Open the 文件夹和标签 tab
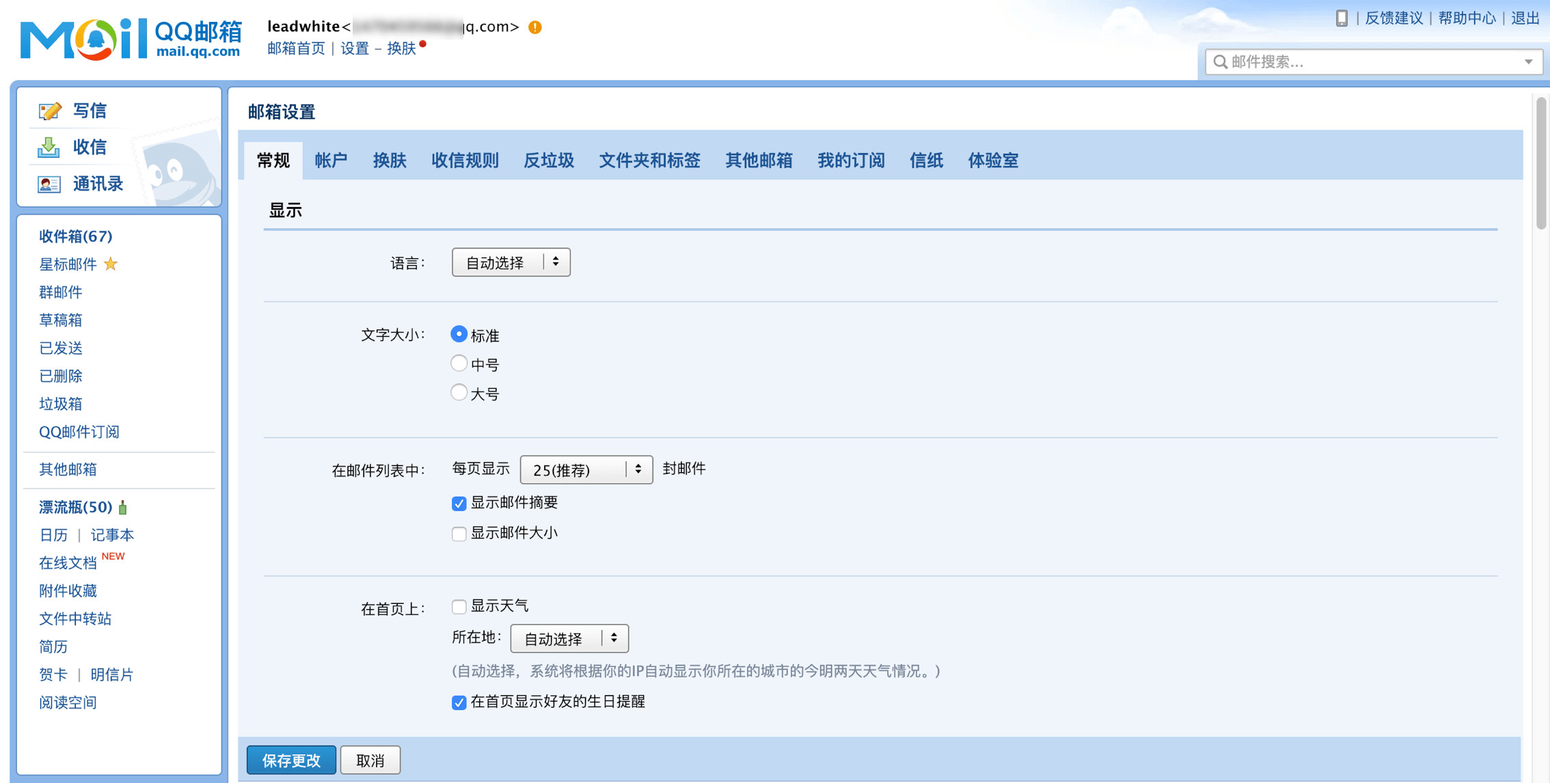Viewport: 1550px width, 783px height. tap(649, 161)
